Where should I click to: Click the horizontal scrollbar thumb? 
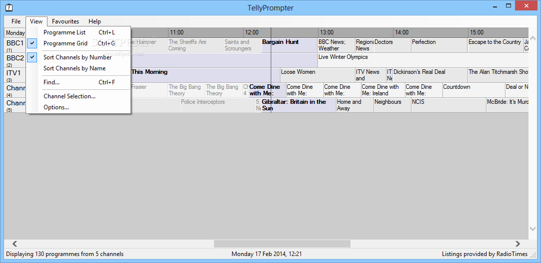[282, 244]
